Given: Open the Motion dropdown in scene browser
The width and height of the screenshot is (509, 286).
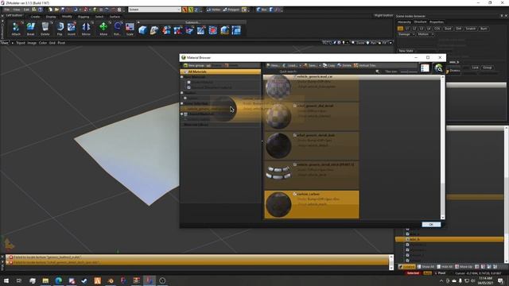Looking at the screenshot, I should [425, 34].
